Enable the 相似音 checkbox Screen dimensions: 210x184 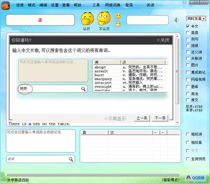pyautogui.click(x=188, y=142)
